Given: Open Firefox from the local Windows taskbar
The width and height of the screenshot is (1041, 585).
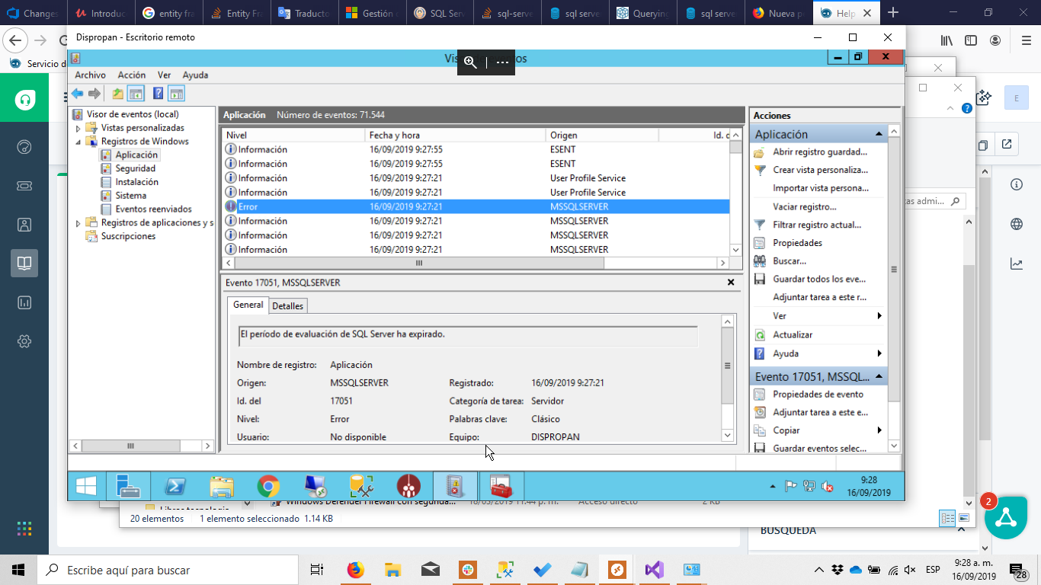Looking at the screenshot, I should coord(355,570).
